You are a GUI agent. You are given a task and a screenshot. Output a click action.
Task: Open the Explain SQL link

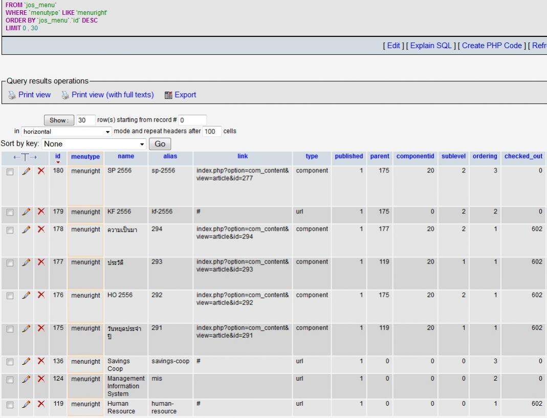(x=431, y=46)
